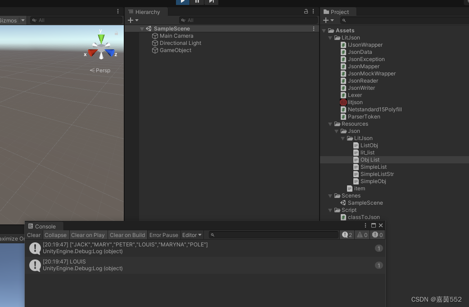This screenshot has width=469, height=307.
Task: Click the Scene view search field
Action: point(76,20)
